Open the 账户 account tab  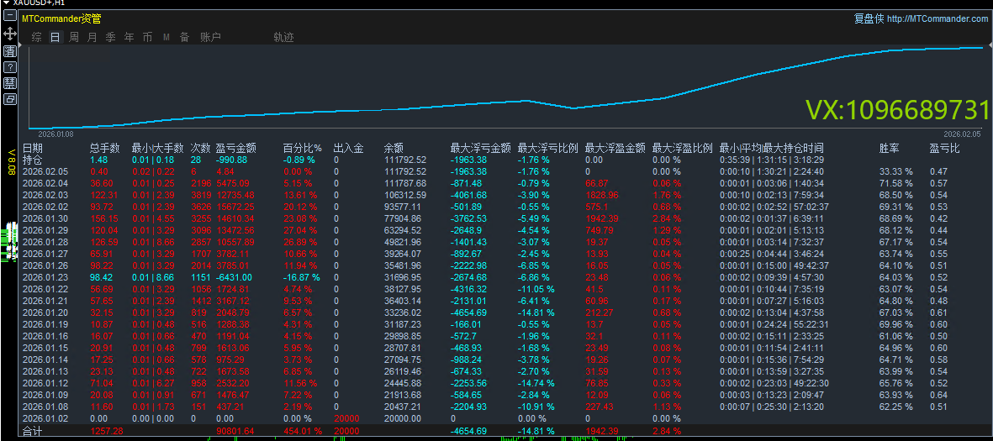tap(210, 37)
